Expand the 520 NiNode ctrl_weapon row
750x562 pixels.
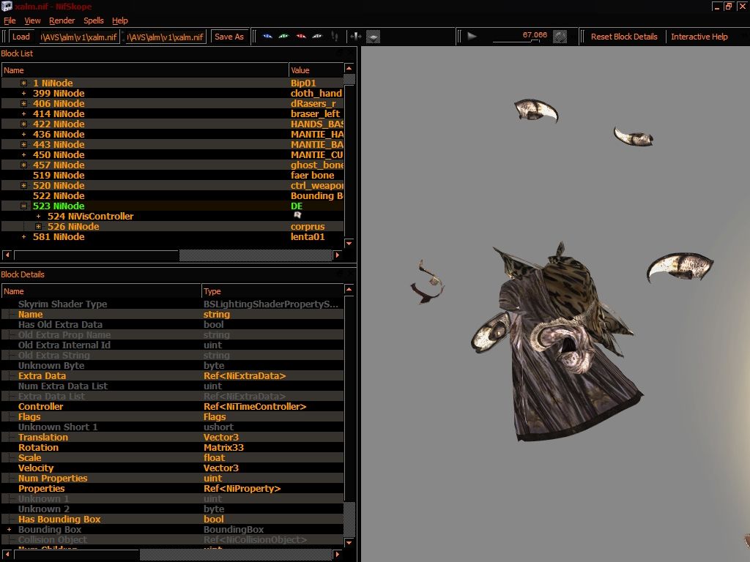tap(23, 185)
